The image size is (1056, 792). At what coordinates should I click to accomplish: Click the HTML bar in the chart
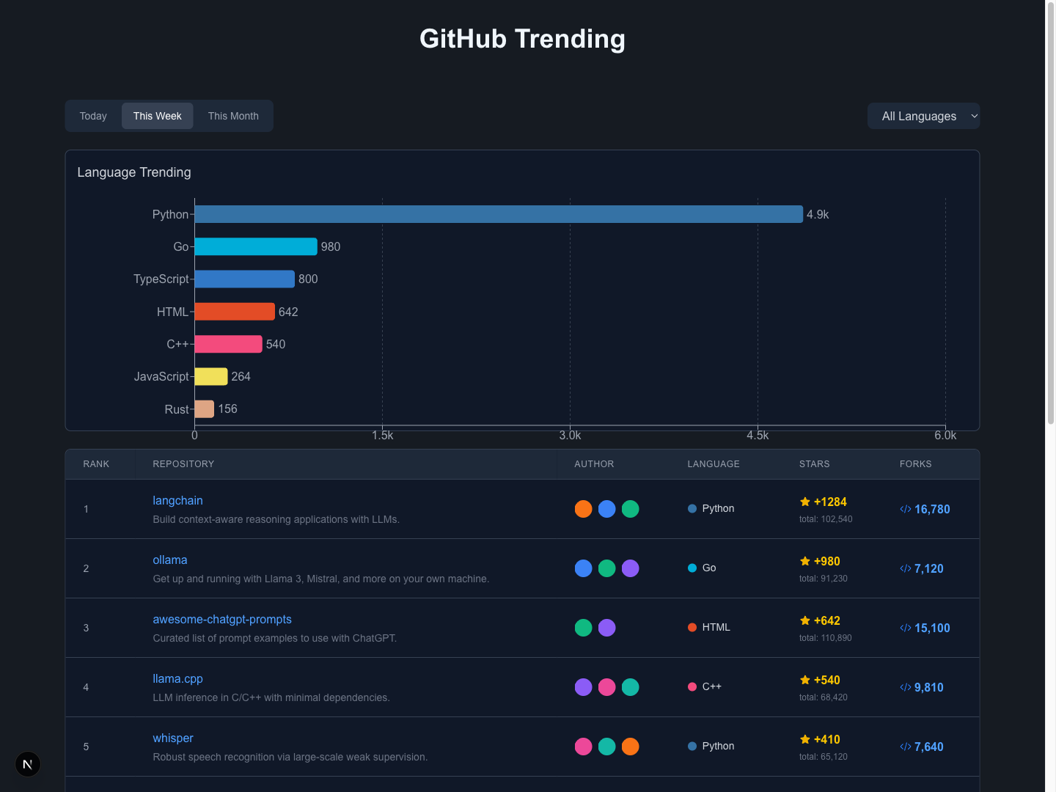click(235, 312)
